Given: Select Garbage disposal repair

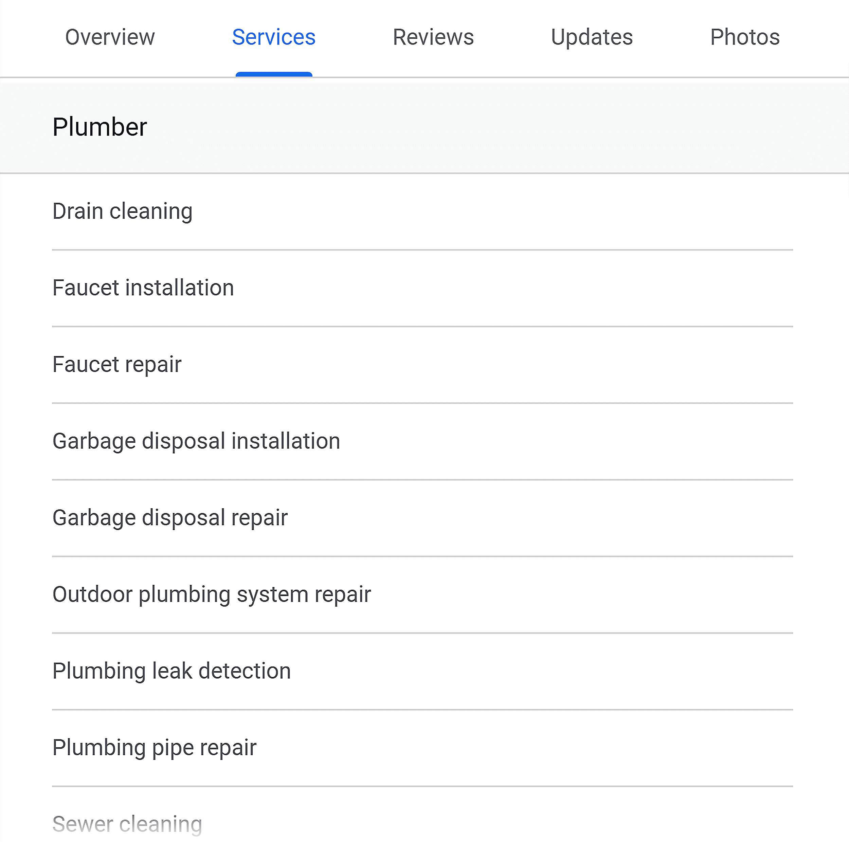Looking at the screenshot, I should click(169, 517).
